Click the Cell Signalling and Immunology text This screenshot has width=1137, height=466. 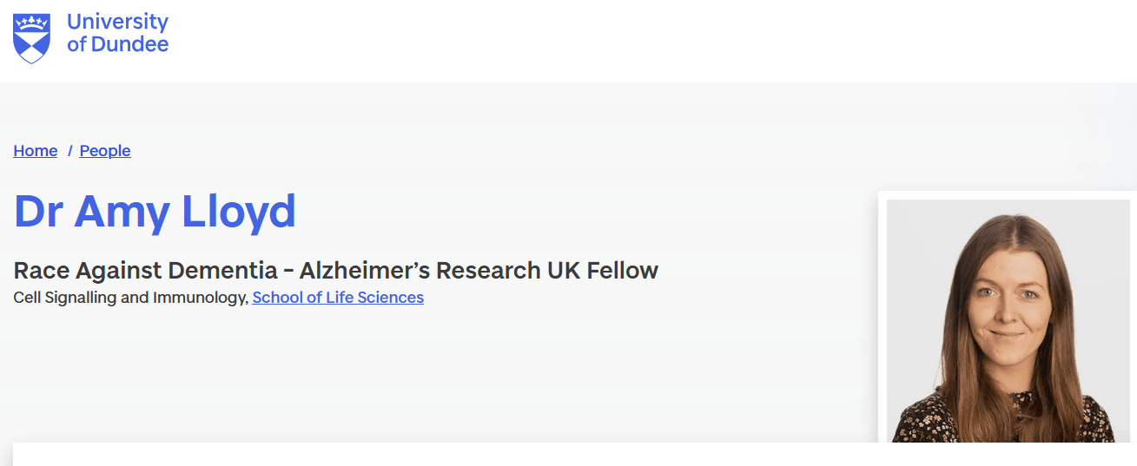[x=130, y=298]
